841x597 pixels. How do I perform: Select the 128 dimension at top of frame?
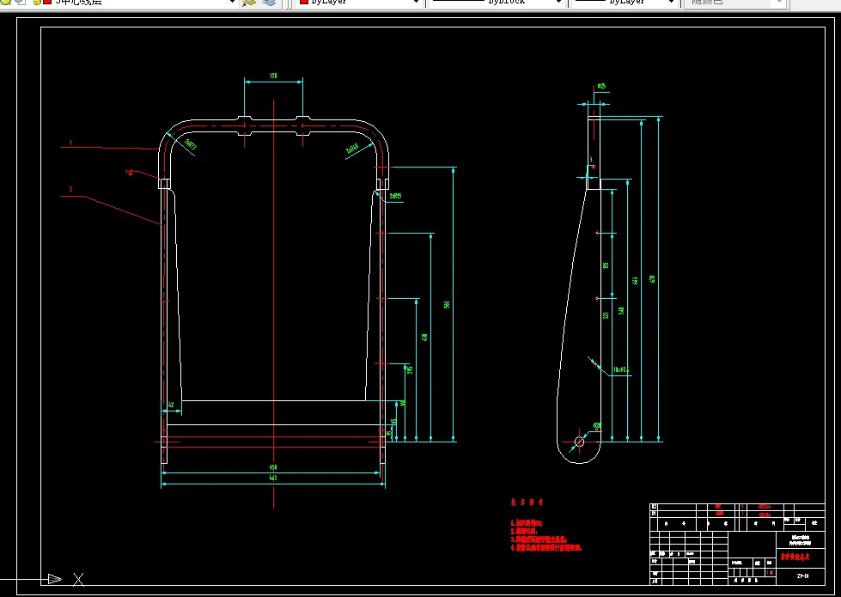pyautogui.click(x=273, y=77)
